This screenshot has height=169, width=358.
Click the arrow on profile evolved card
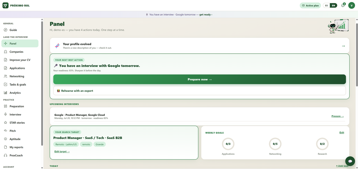coord(343,46)
